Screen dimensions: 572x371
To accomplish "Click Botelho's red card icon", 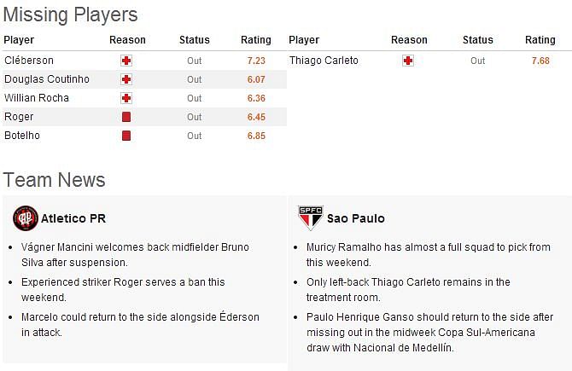I will [x=126, y=136].
